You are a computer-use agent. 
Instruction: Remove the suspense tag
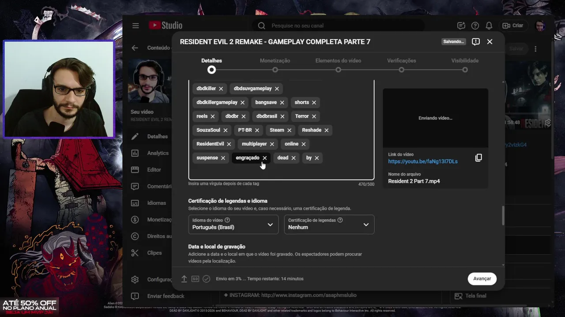click(x=223, y=158)
